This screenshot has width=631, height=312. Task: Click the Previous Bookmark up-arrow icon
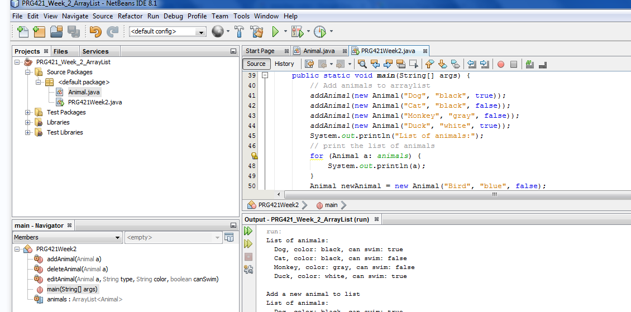coord(429,64)
